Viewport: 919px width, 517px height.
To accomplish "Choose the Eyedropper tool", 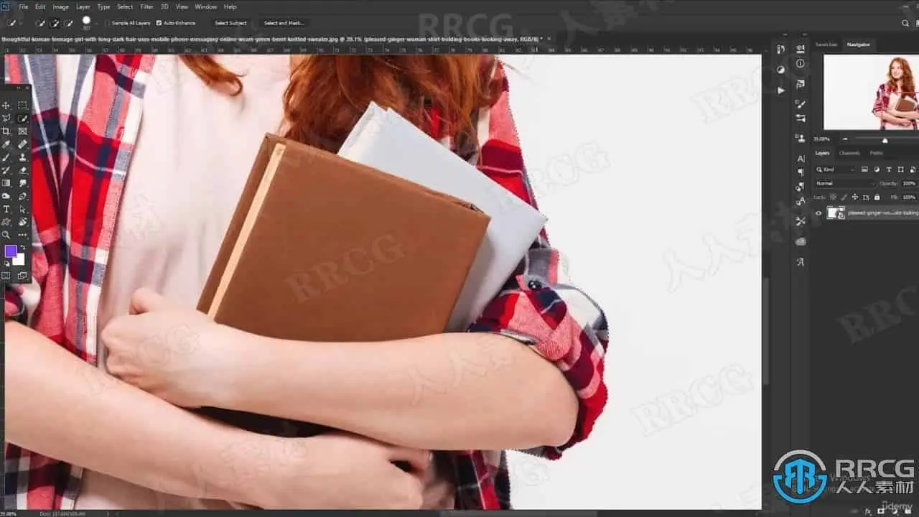I will tap(6, 144).
